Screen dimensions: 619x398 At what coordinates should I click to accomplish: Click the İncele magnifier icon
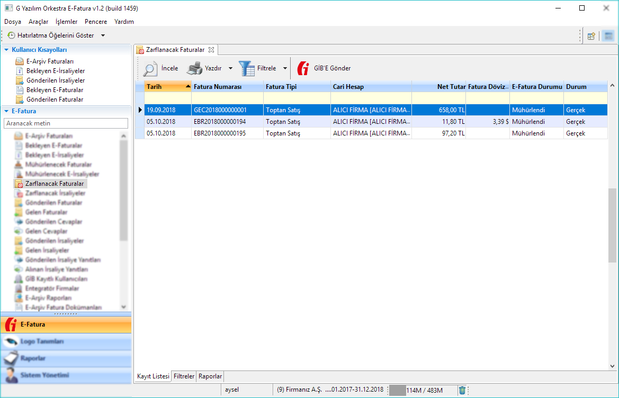coord(150,69)
